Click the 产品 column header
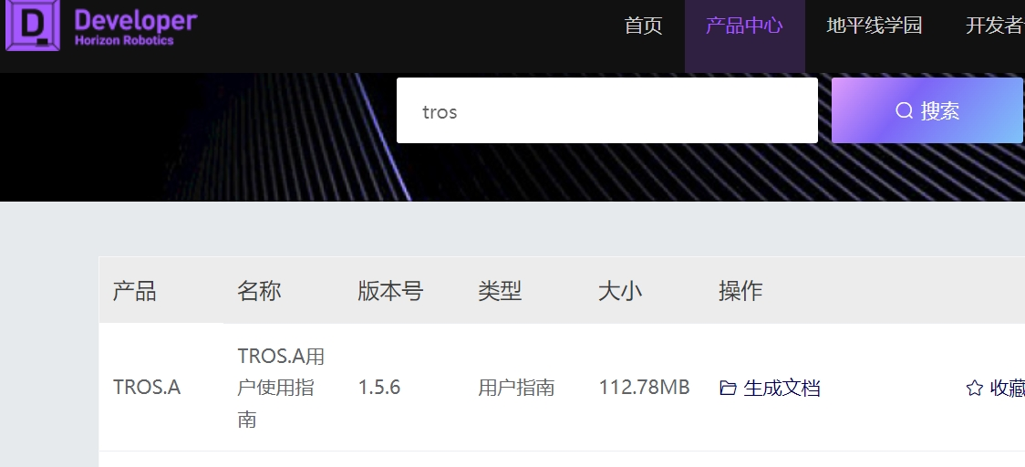The height and width of the screenshot is (467, 1025). pyautogui.click(x=134, y=291)
